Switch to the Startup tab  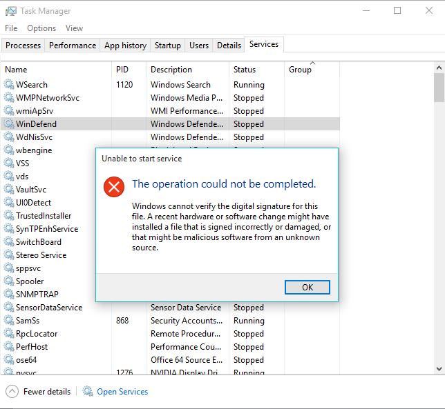(x=167, y=46)
